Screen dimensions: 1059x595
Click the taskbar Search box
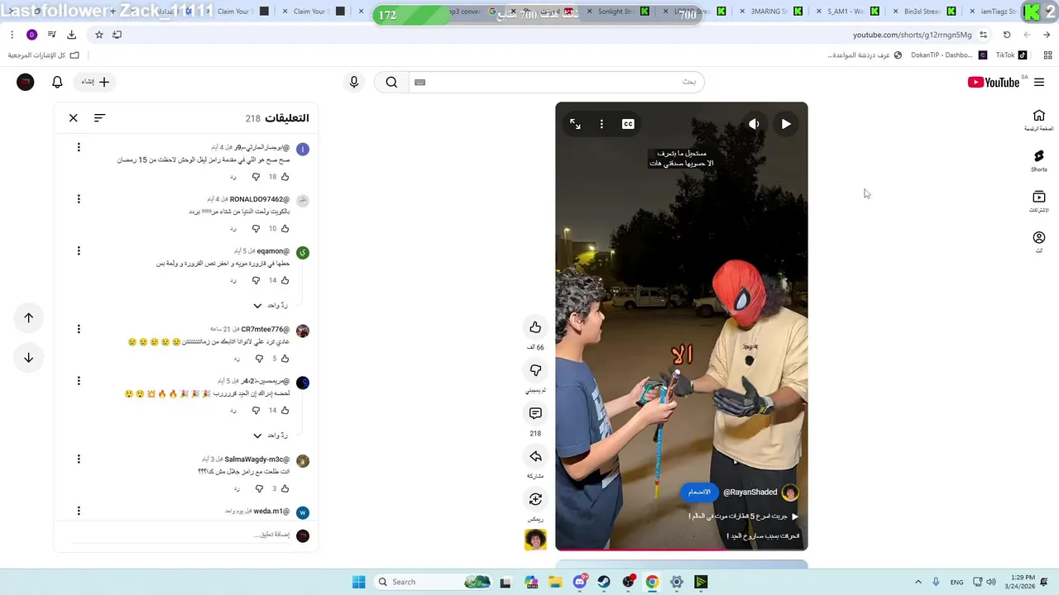tap(433, 582)
